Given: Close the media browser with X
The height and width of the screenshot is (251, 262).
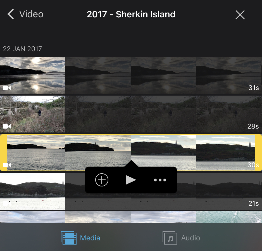Looking at the screenshot, I should pyautogui.click(x=240, y=15).
